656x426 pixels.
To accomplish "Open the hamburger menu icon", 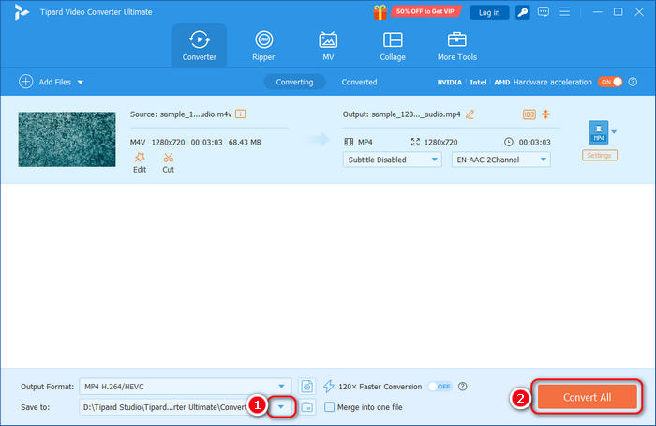I will [x=565, y=11].
